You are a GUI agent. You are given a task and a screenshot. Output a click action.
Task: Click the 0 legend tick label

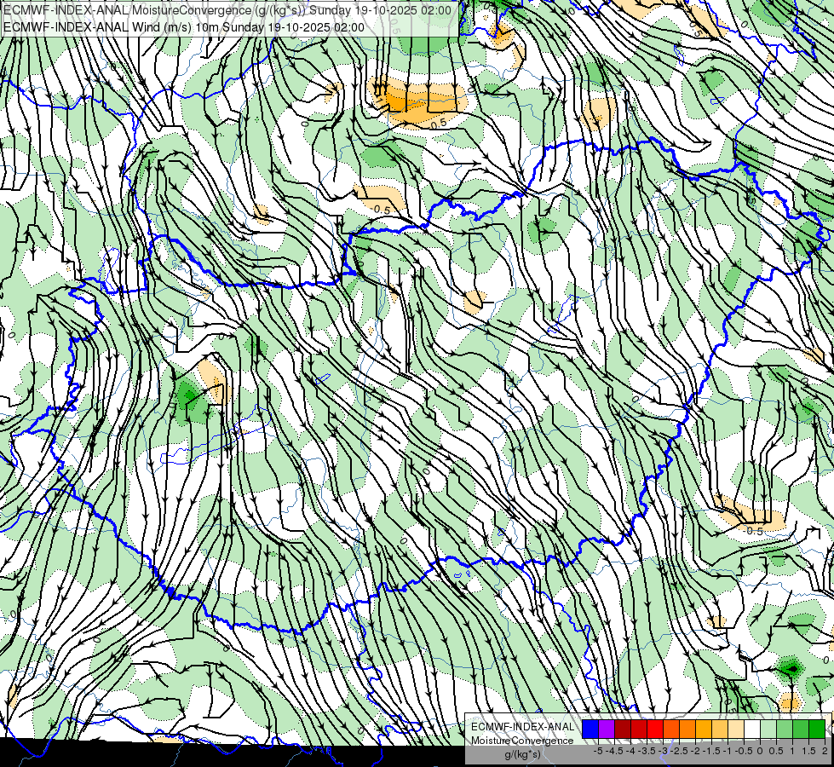pyautogui.click(x=760, y=751)
